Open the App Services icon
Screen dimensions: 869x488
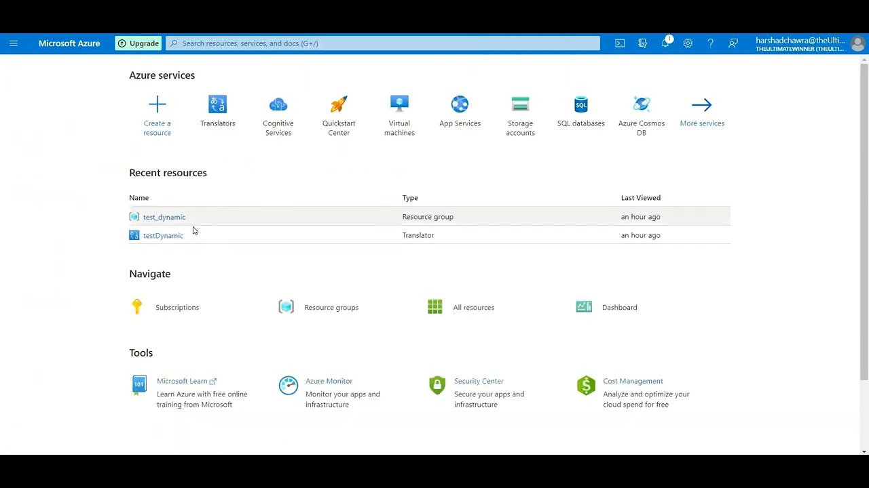pos(460,104)
